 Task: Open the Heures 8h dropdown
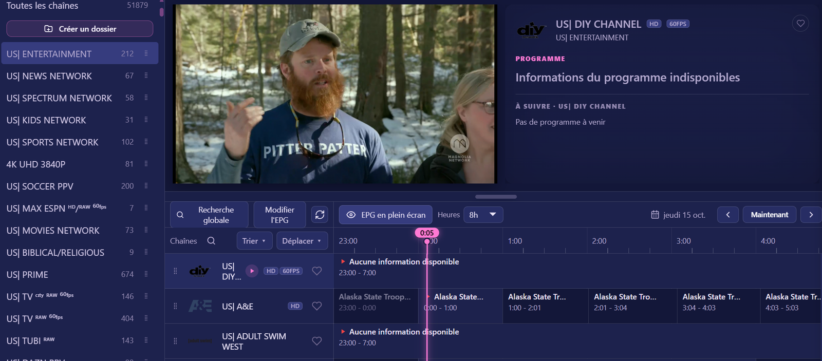483,215
